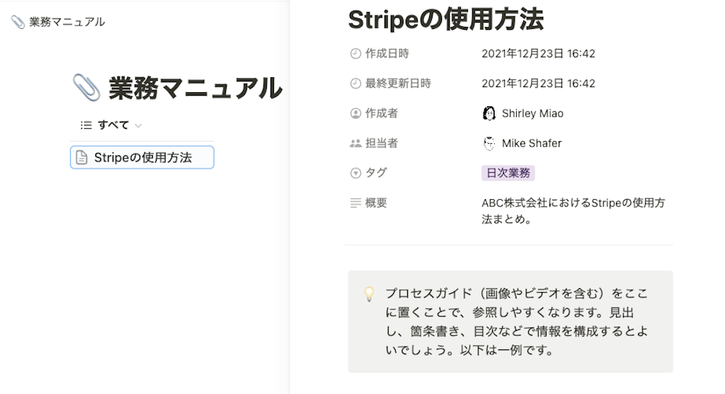The image size is (725, 394).
Task: Select the 業務マニュアル page title
Action: tap(195, 88)
